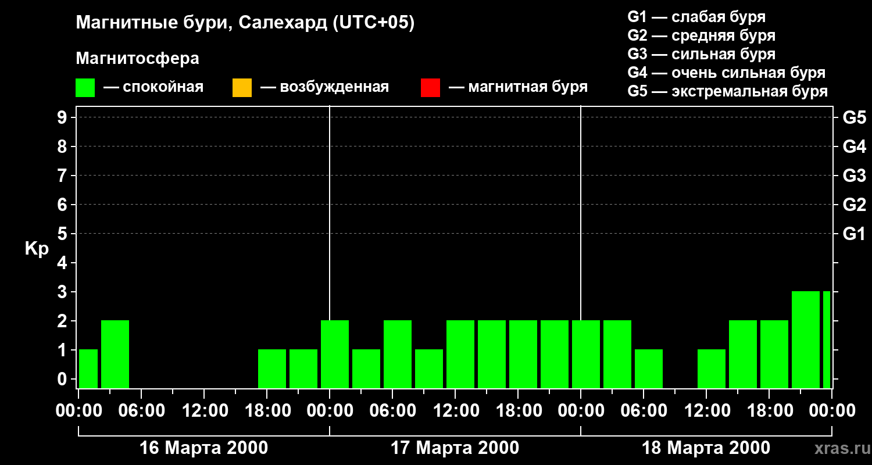872x465 pixels.
Task: Click the 'Kp' axis title
Action: point(37,248)
